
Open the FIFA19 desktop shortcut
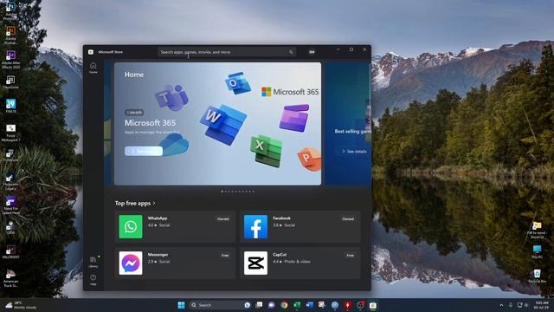tap(10, 106)
